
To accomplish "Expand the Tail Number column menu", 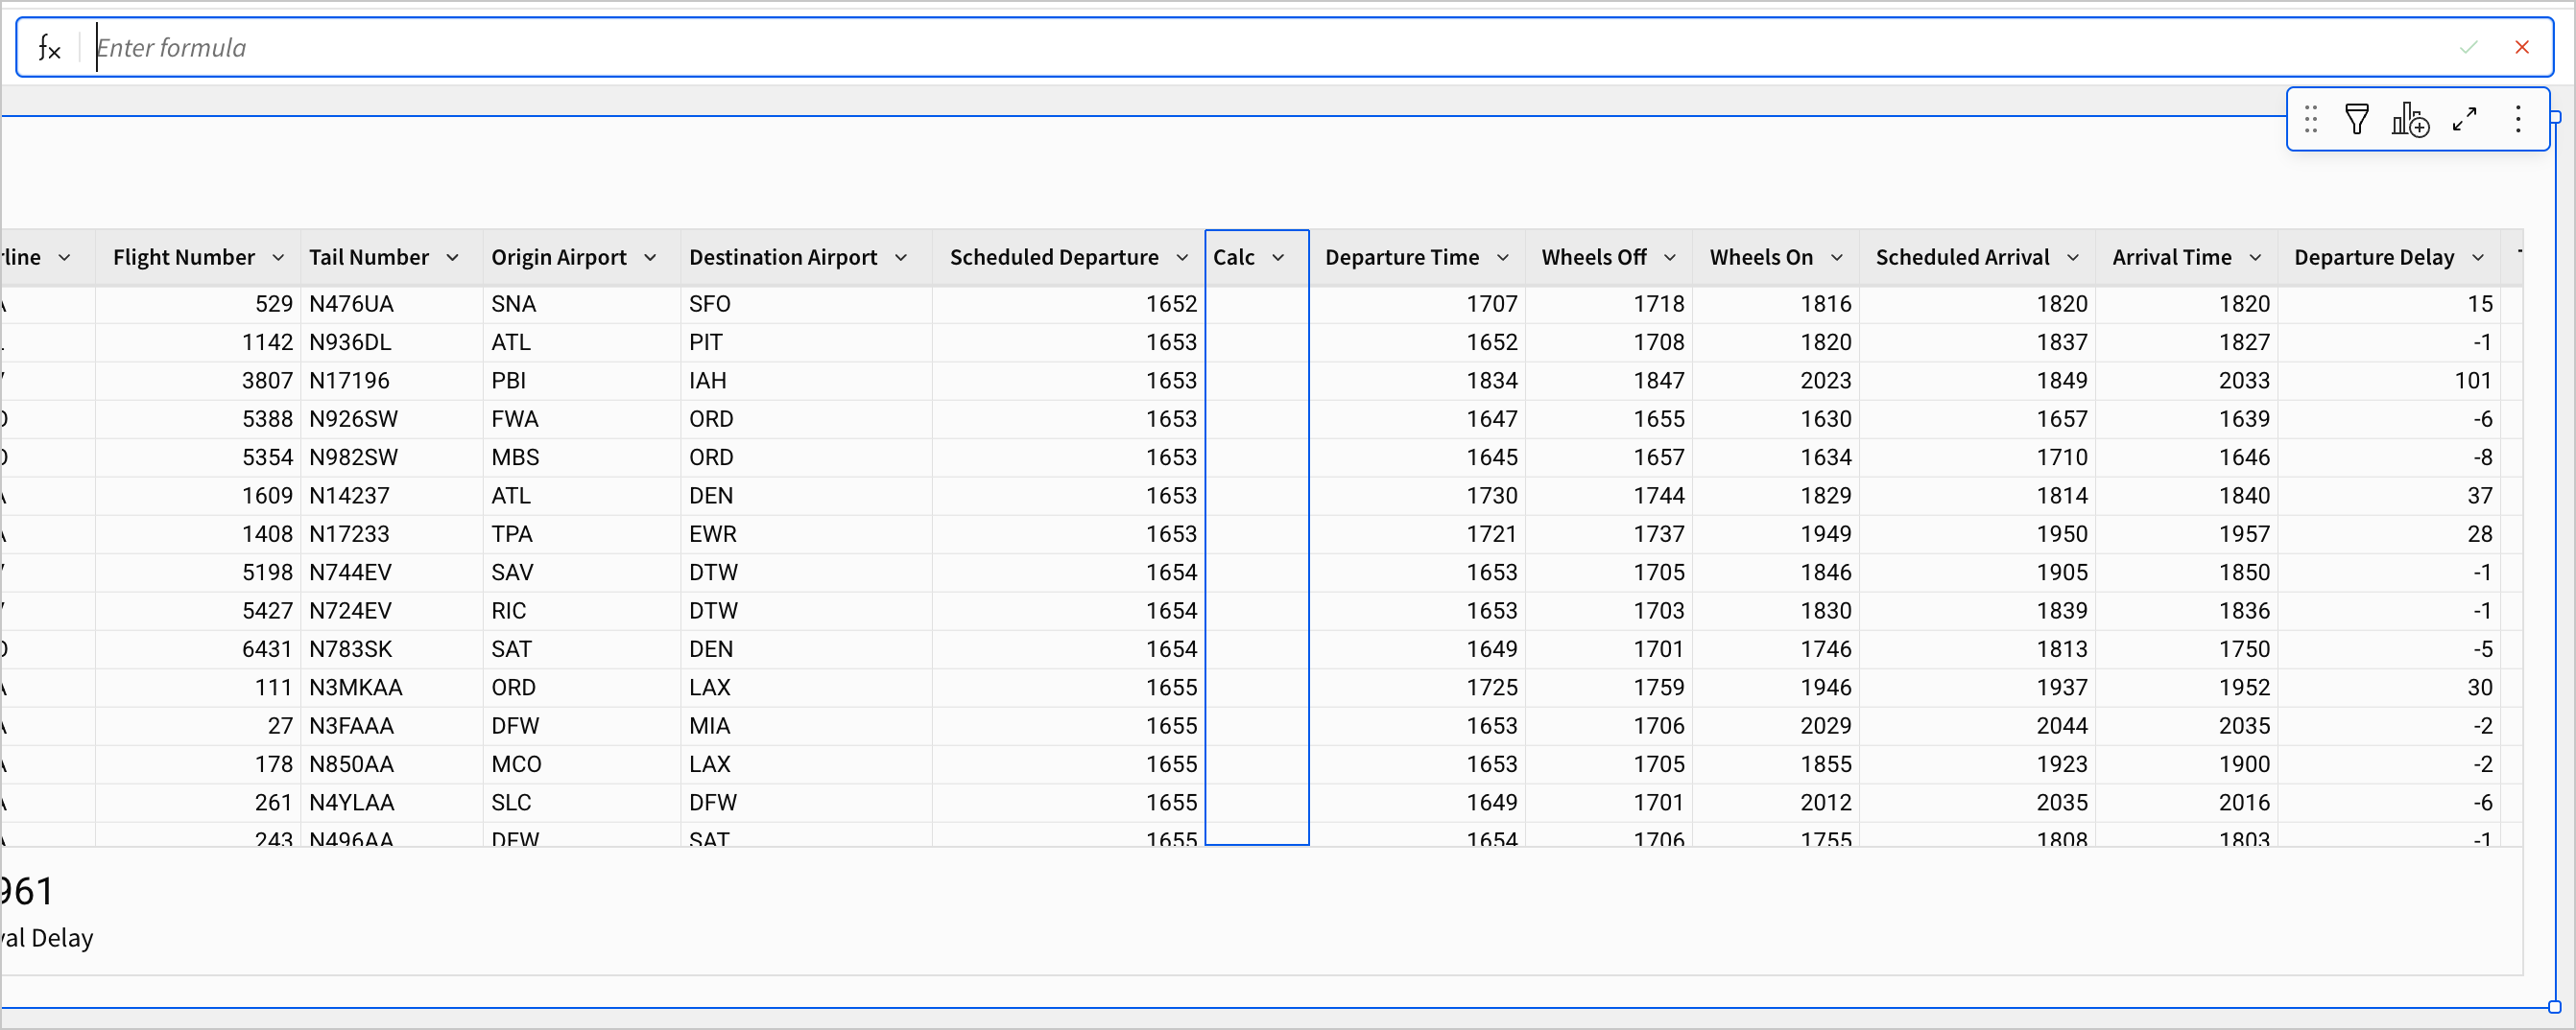I will click(x=452, y=258).
